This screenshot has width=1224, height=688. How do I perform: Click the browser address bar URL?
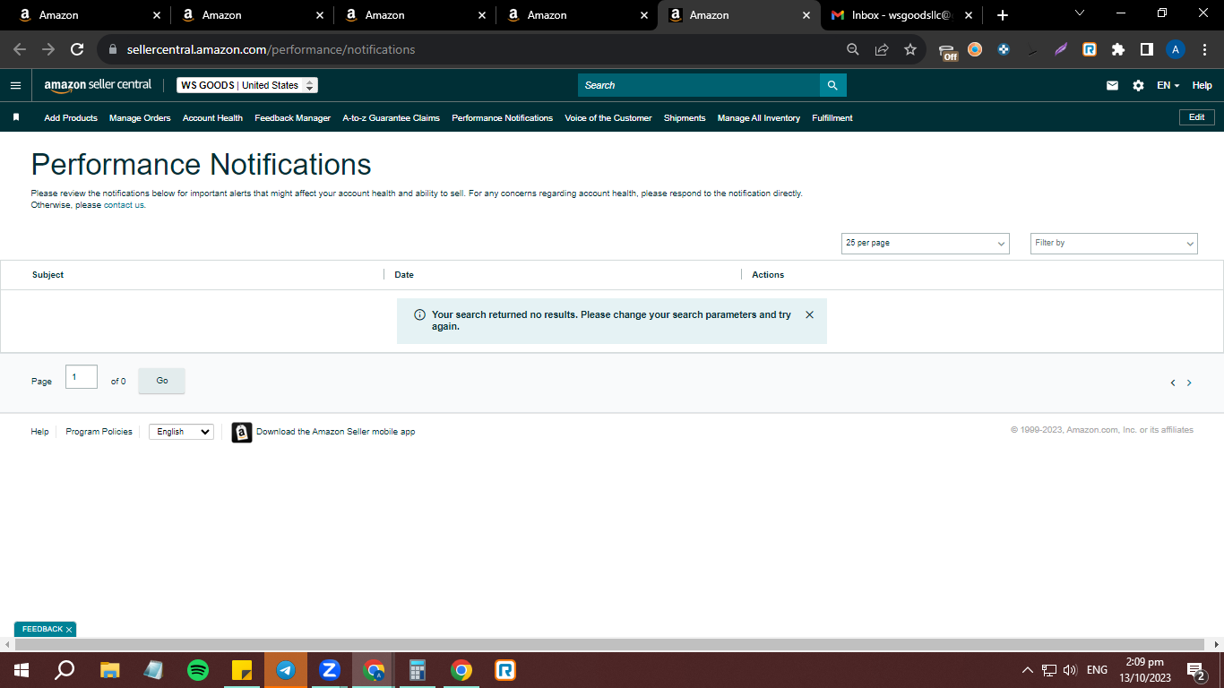coord(271,49)
